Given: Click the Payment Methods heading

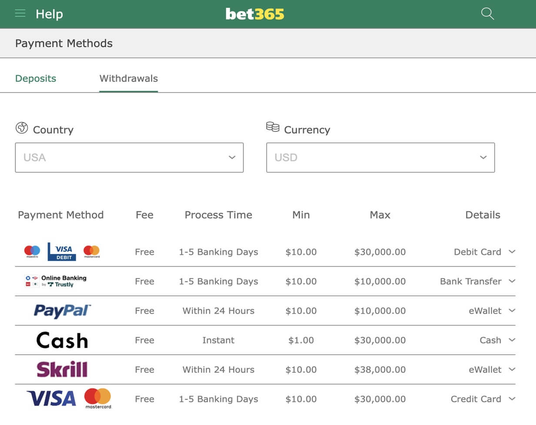Looking at the screenshot, I should (x=64, y=44).
